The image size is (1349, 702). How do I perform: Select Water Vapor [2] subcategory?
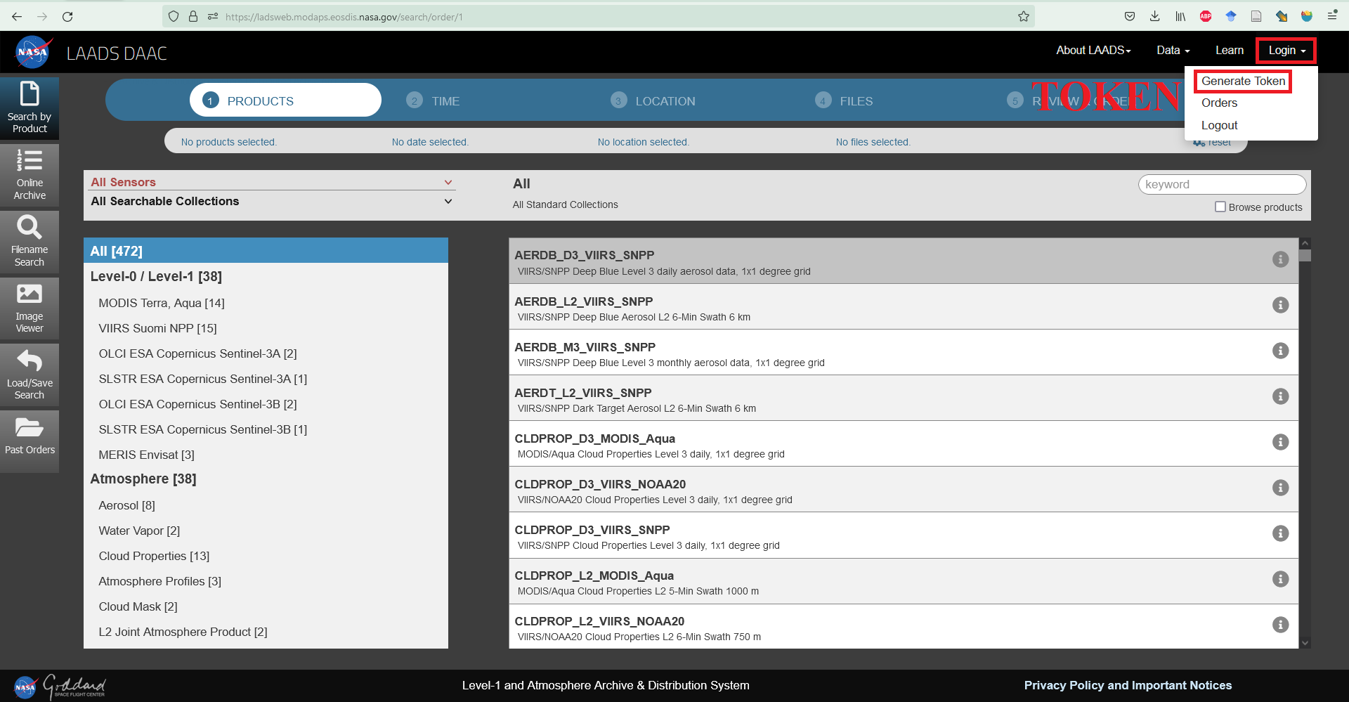[139, 531]
